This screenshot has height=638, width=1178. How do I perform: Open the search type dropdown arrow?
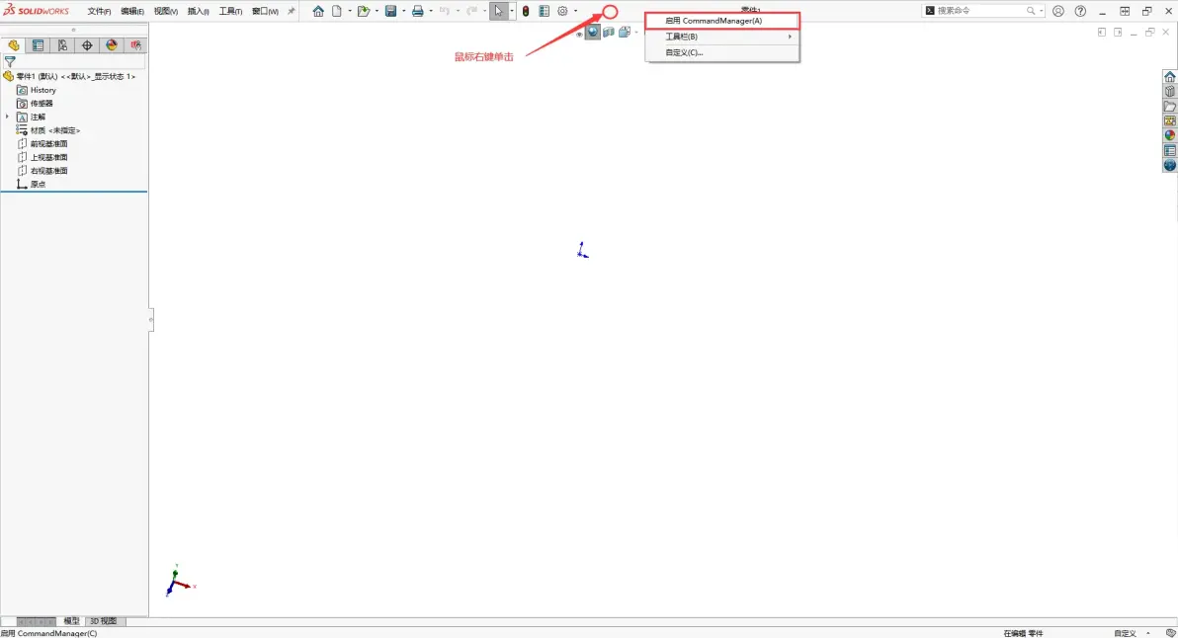point(1041,11)
